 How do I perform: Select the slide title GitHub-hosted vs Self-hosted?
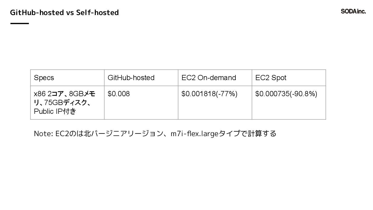pos(64,12)
